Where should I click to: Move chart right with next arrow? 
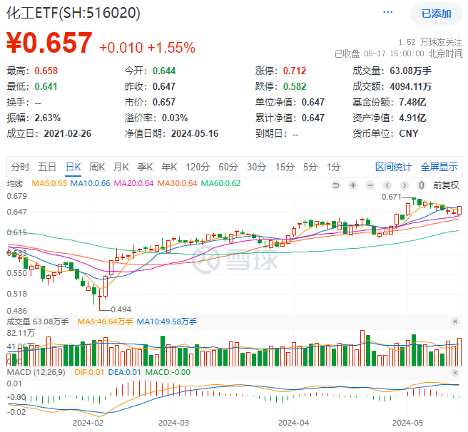[405, 185]
